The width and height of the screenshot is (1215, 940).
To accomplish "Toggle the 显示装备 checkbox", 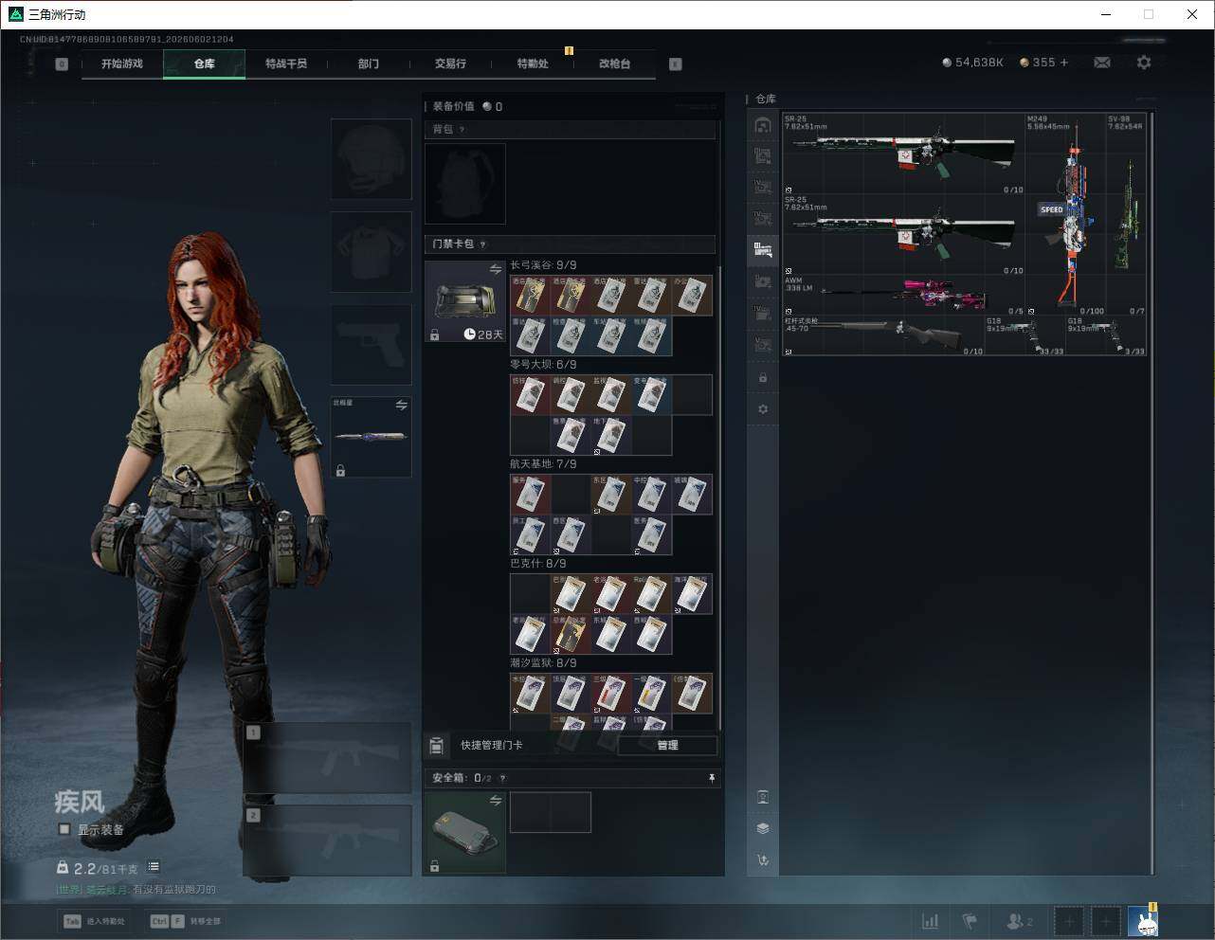I will [64, 829].
